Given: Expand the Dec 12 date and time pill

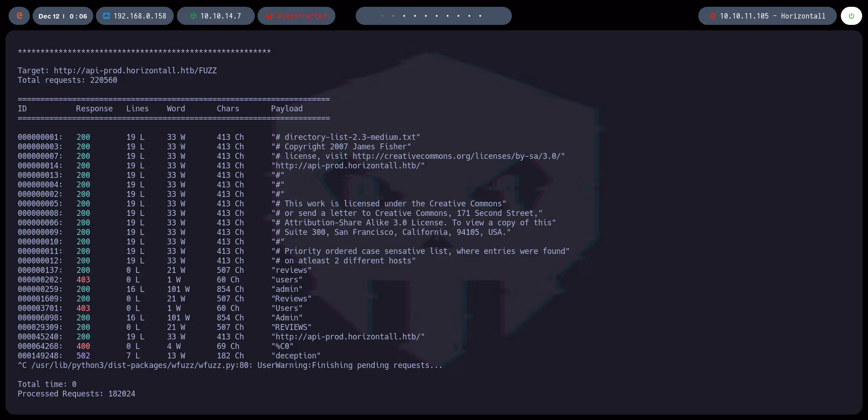Looking at the screenshot, I should pos(62,15).
